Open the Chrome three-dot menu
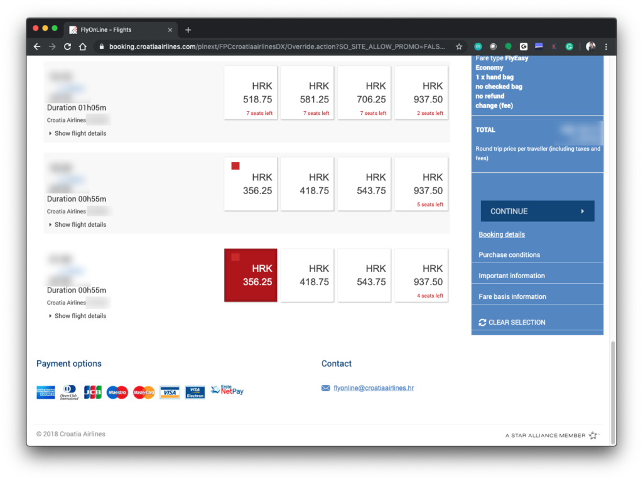The height and width of the screenshot is (481, 643). [x=606, y=46]
